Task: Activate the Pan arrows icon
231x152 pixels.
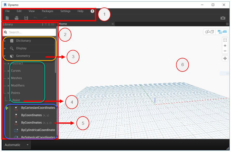Action: (225, 58)
